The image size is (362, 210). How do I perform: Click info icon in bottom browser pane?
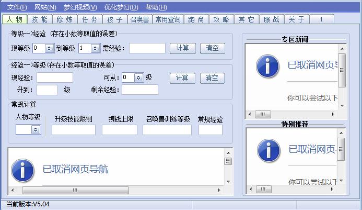tap(22, 170)
